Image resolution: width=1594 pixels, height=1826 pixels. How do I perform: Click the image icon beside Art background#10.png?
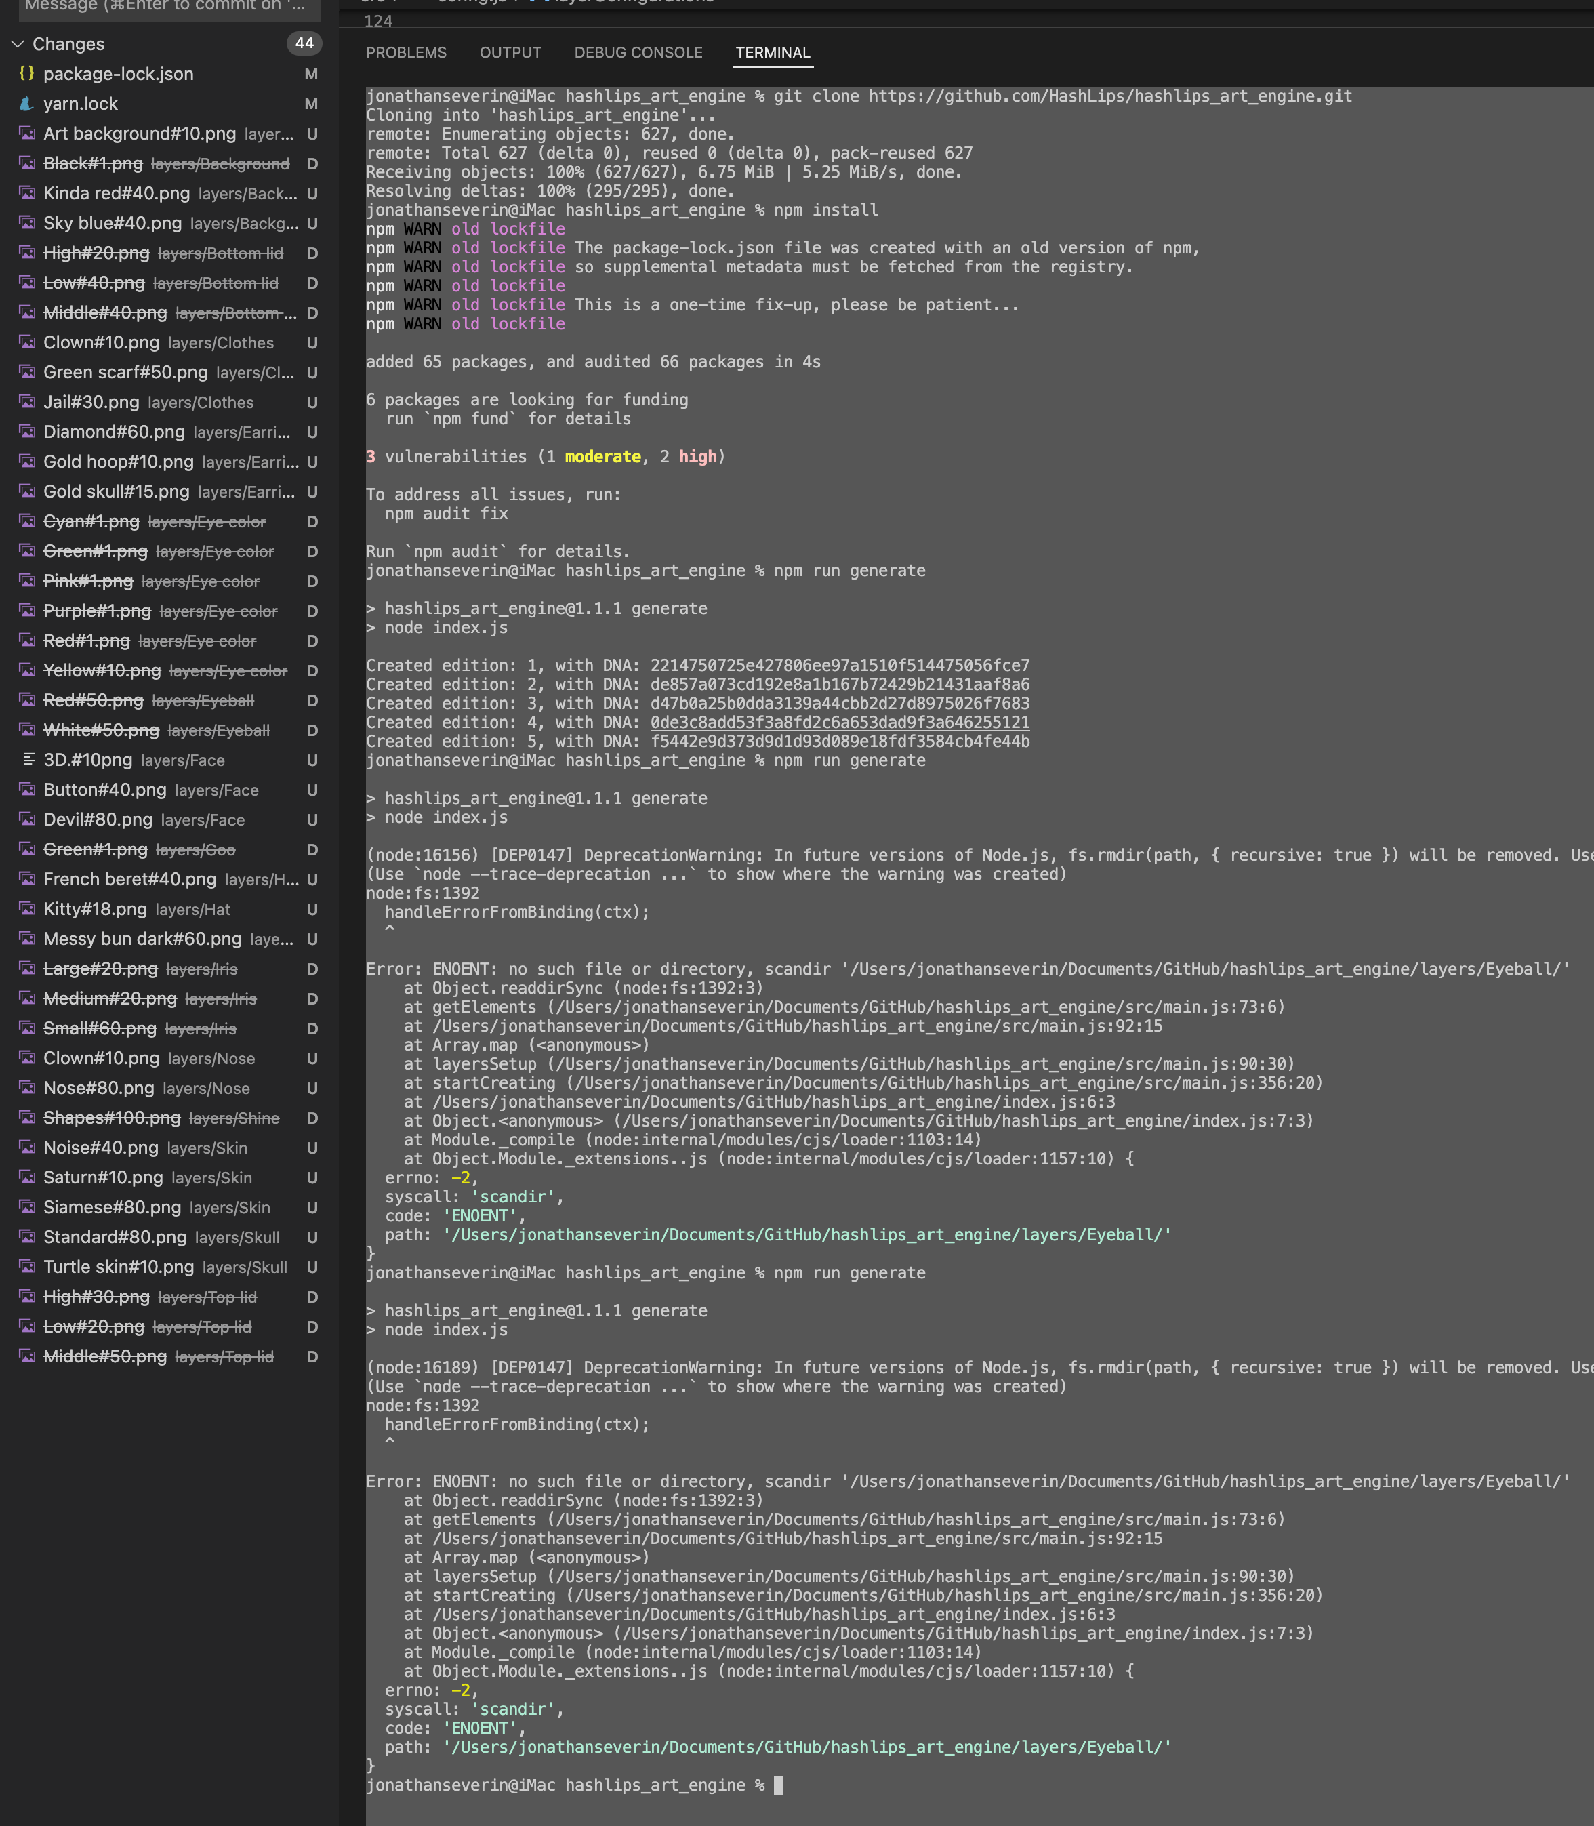(x=25, y=134)
